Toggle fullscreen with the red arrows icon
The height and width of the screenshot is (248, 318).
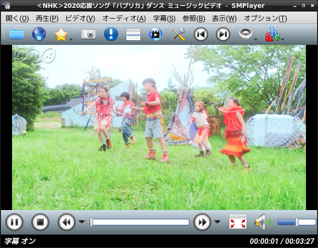(238, 222)
